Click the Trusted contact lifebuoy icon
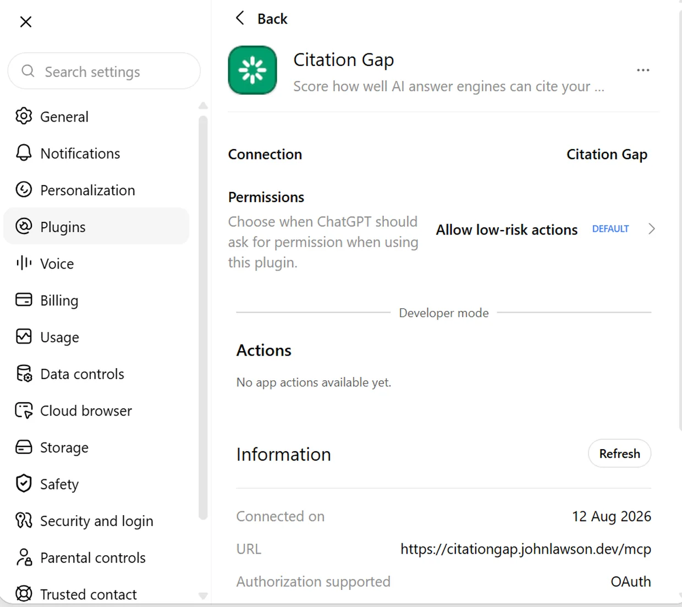This screenshot has width=682, height=607. coord(24,594)
